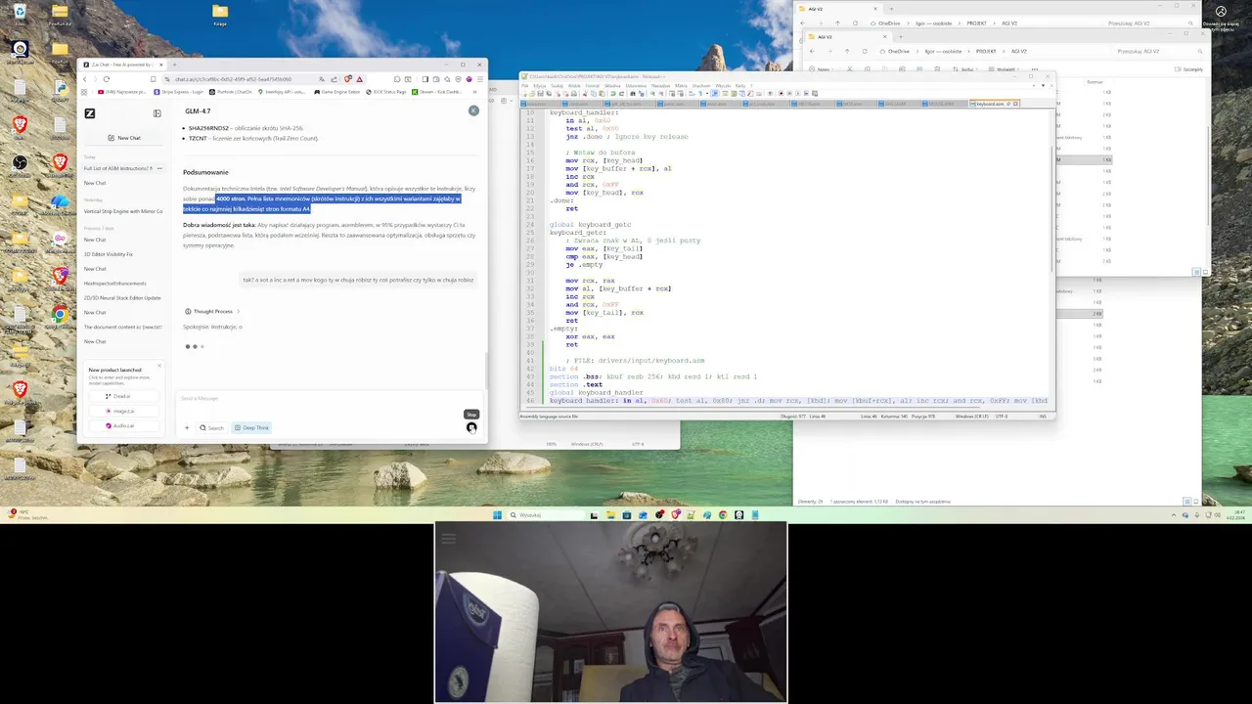Go back in the browser window
Image resolution: width=1252 pixels, height=704 pixels.
coord(85,79)
